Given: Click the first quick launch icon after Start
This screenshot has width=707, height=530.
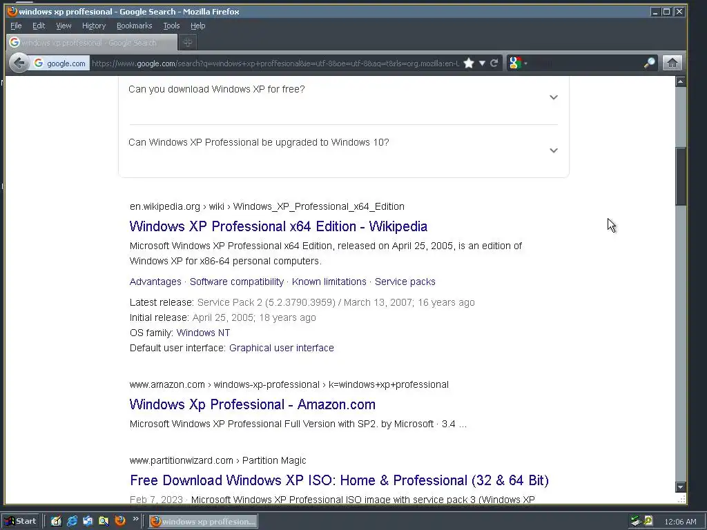Looking at the screenshot, I should pyautogui.click(x=56, y=521).
